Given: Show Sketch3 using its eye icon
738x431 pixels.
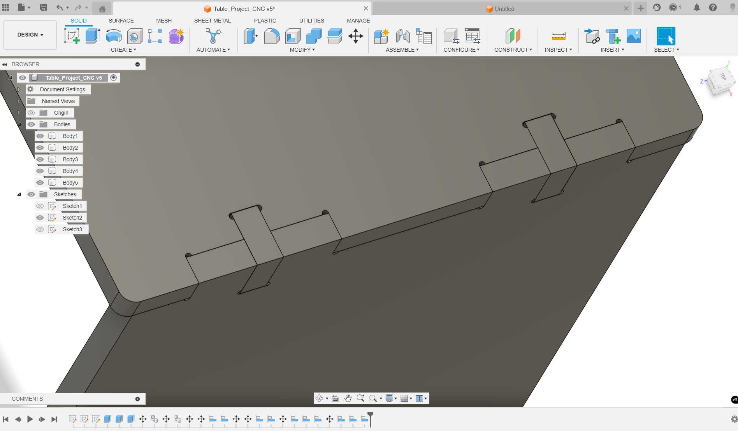Looking at the screenshot, I should click(40, 229).
